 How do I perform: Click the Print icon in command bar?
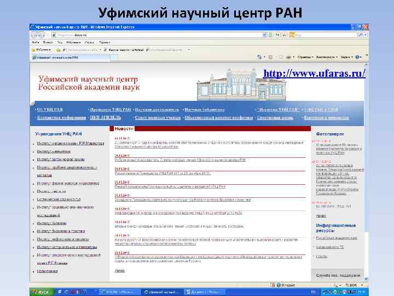289,57
